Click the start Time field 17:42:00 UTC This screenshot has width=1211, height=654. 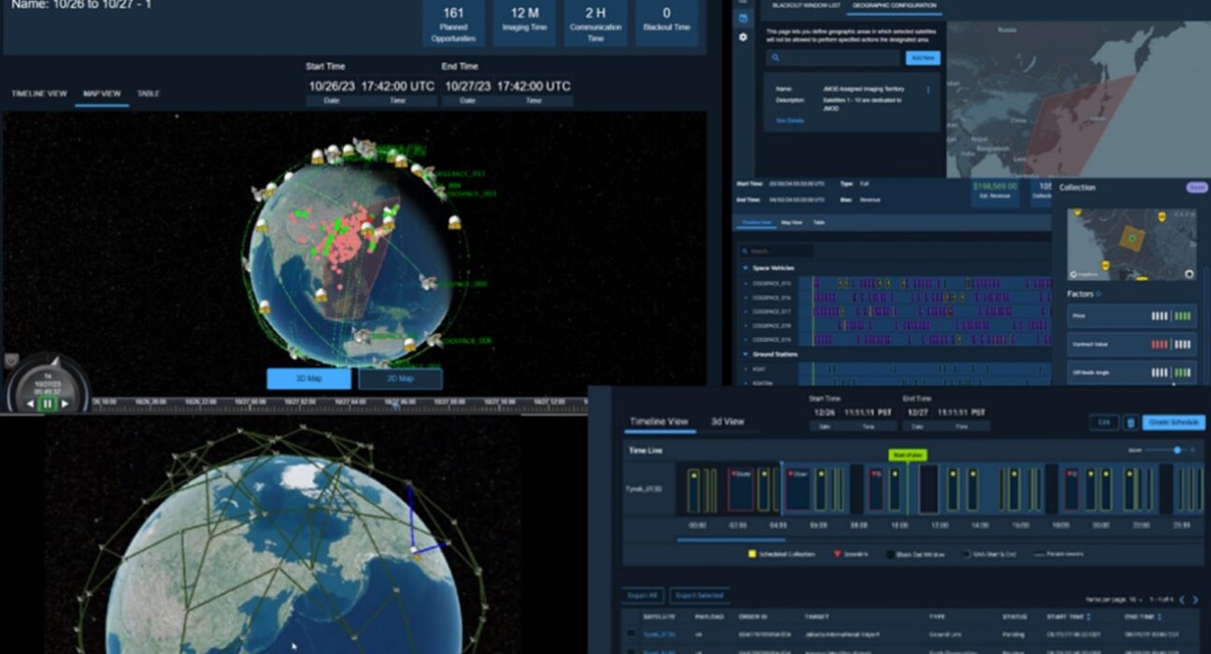pos(398,86)
